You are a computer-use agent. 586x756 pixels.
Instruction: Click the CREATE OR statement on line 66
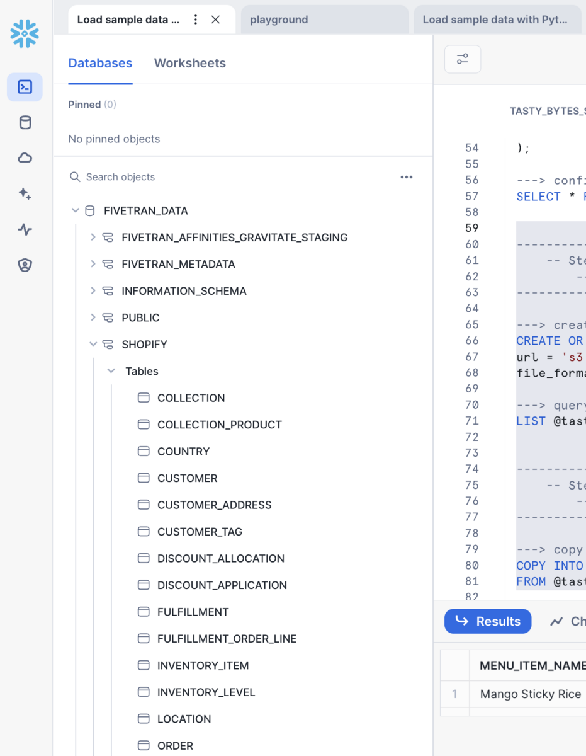549,341
